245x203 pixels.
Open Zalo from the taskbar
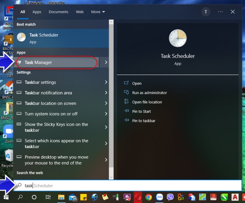pyautogui.click(x=159, y=197)
